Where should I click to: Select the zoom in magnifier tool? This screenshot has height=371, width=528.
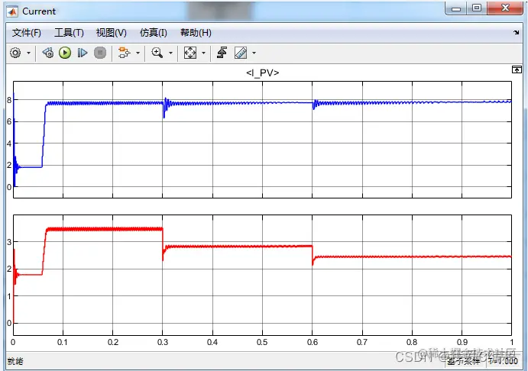point(157,53)
